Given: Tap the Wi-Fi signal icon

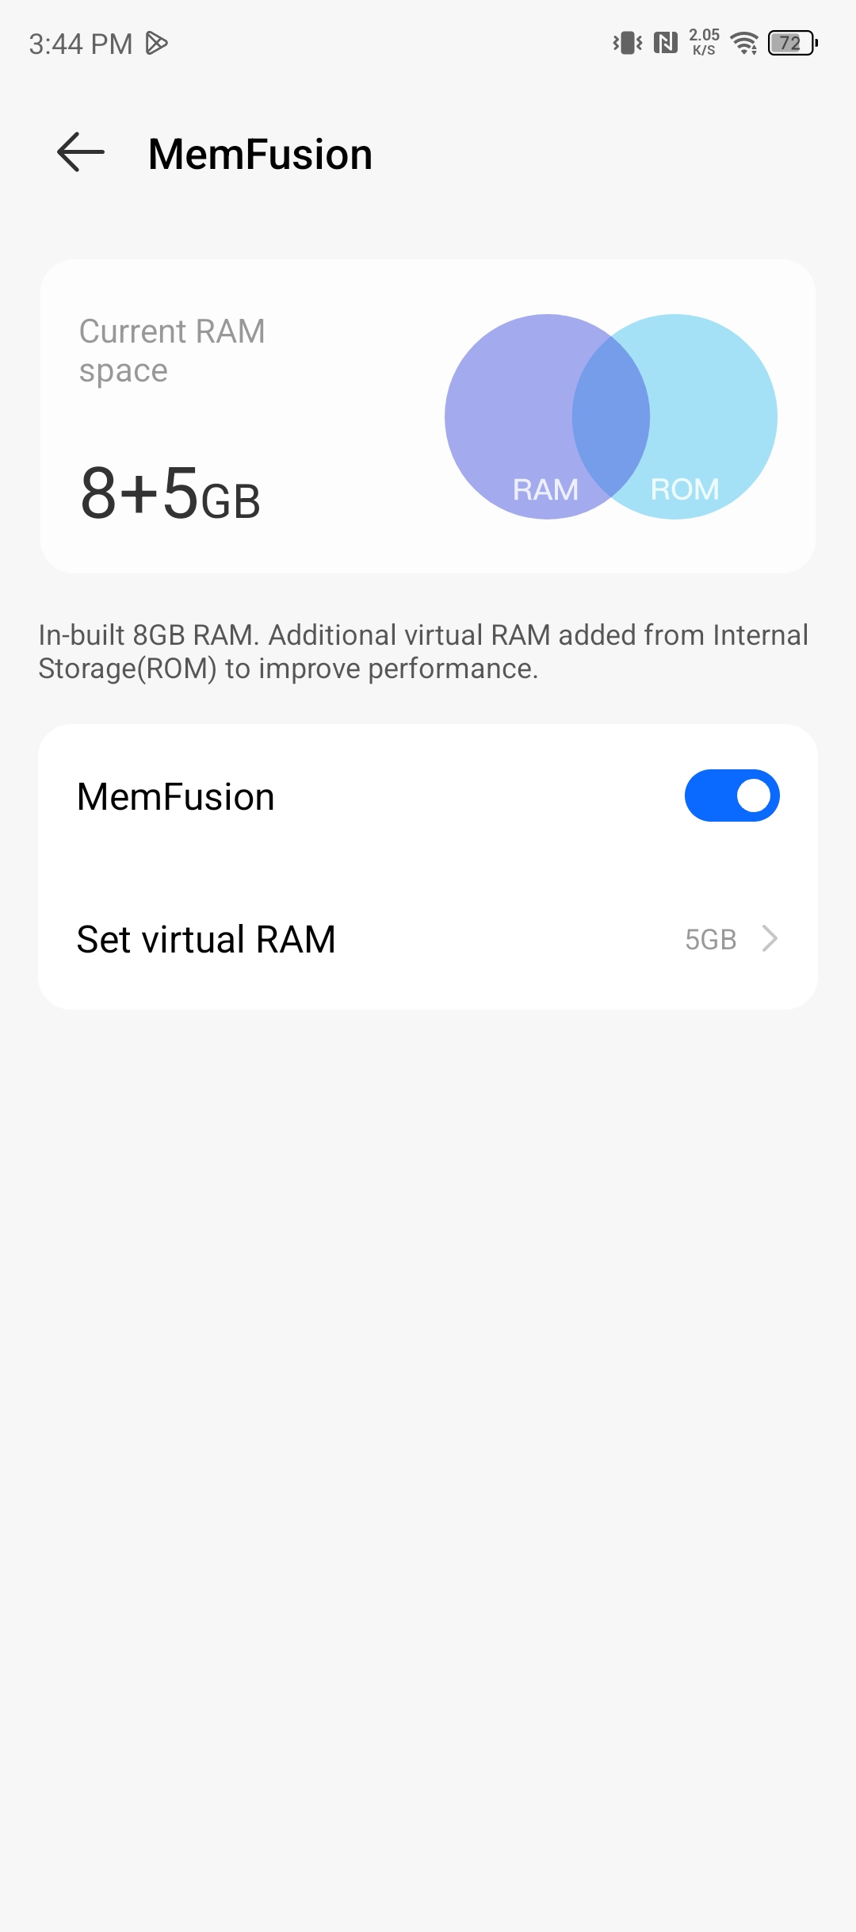Looking at the screenshot, I should [x=744, y=43].
